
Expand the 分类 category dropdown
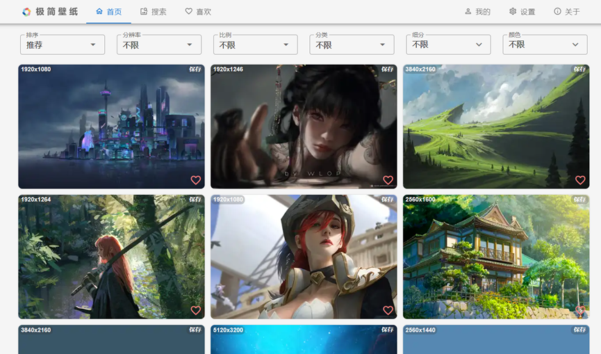tap(352, 45)
